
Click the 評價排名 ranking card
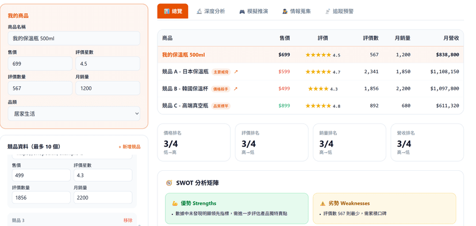coord(272,142)
